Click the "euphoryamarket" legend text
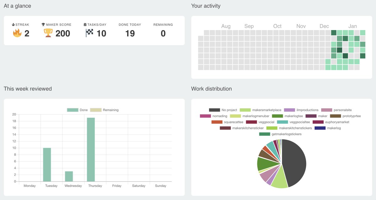This screenshot has height=200, width=376. coord(337,122)
